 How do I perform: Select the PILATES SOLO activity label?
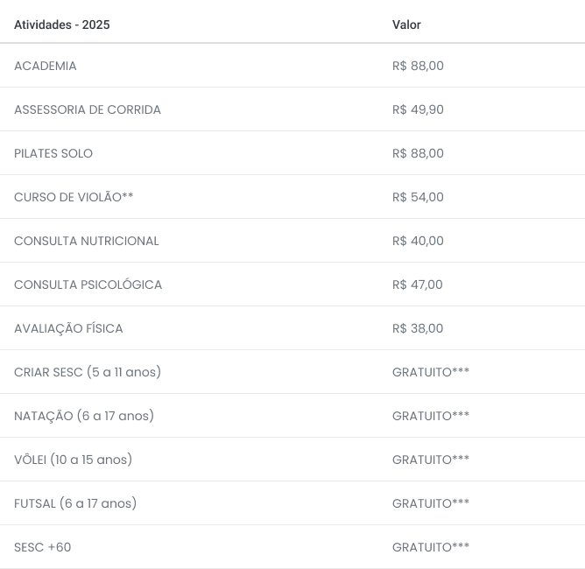(53, 153)
